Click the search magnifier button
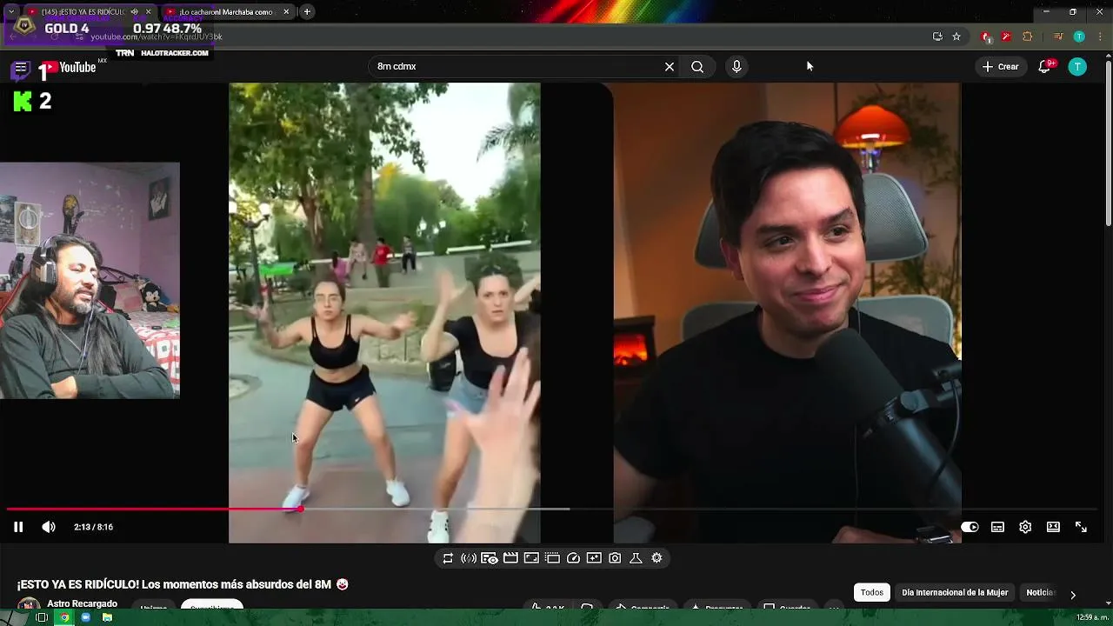 click(697, 67)
